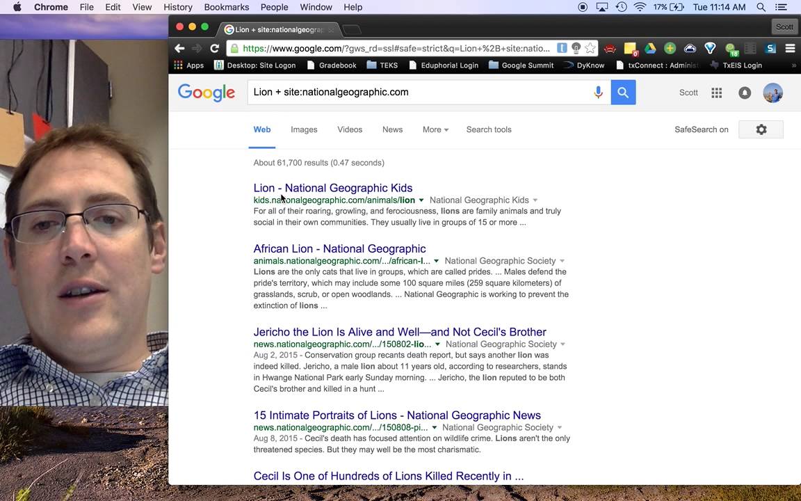Viewport: 801px width, 501px height.
Task: Open the dropdown arrow next to news.nationalgeographic.com/.../150808-pi...
Action: tap(434, 427)
